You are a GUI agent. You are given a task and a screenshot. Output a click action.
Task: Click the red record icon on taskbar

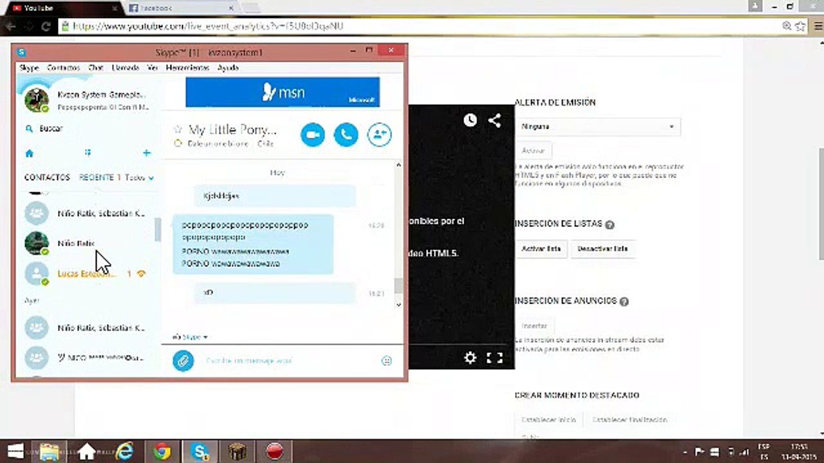coord(275,451)
